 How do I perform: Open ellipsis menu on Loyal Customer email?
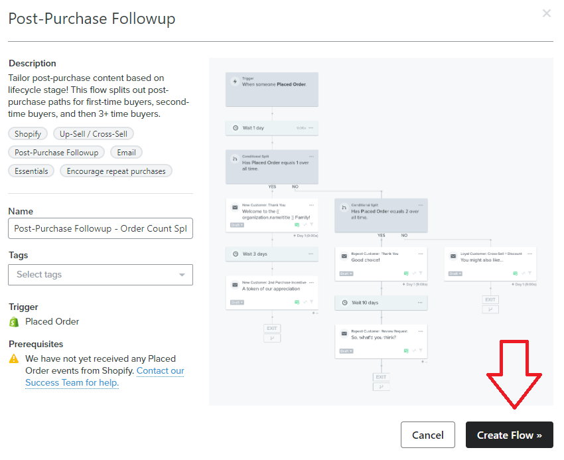530,254
